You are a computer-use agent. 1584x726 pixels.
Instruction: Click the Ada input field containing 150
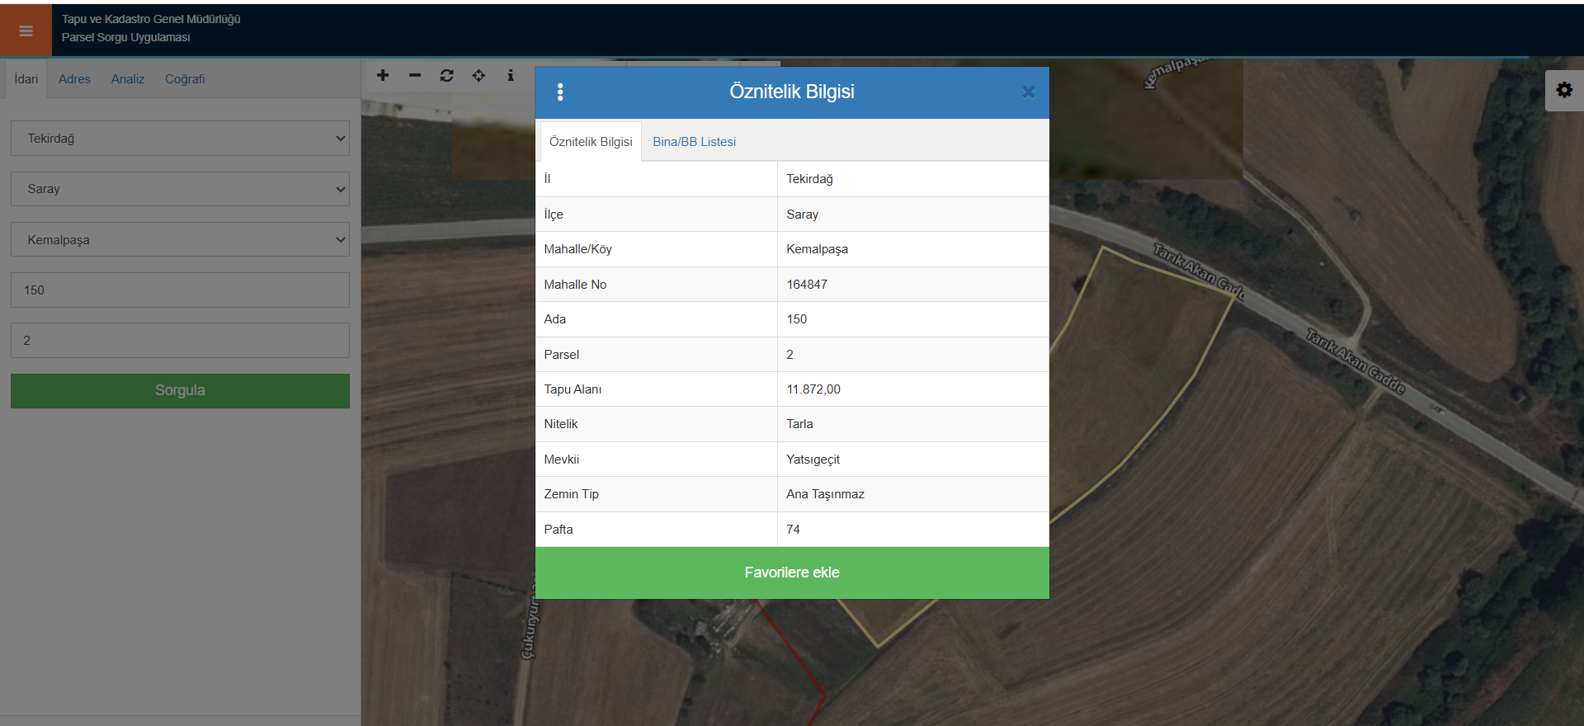pos(180,290)
